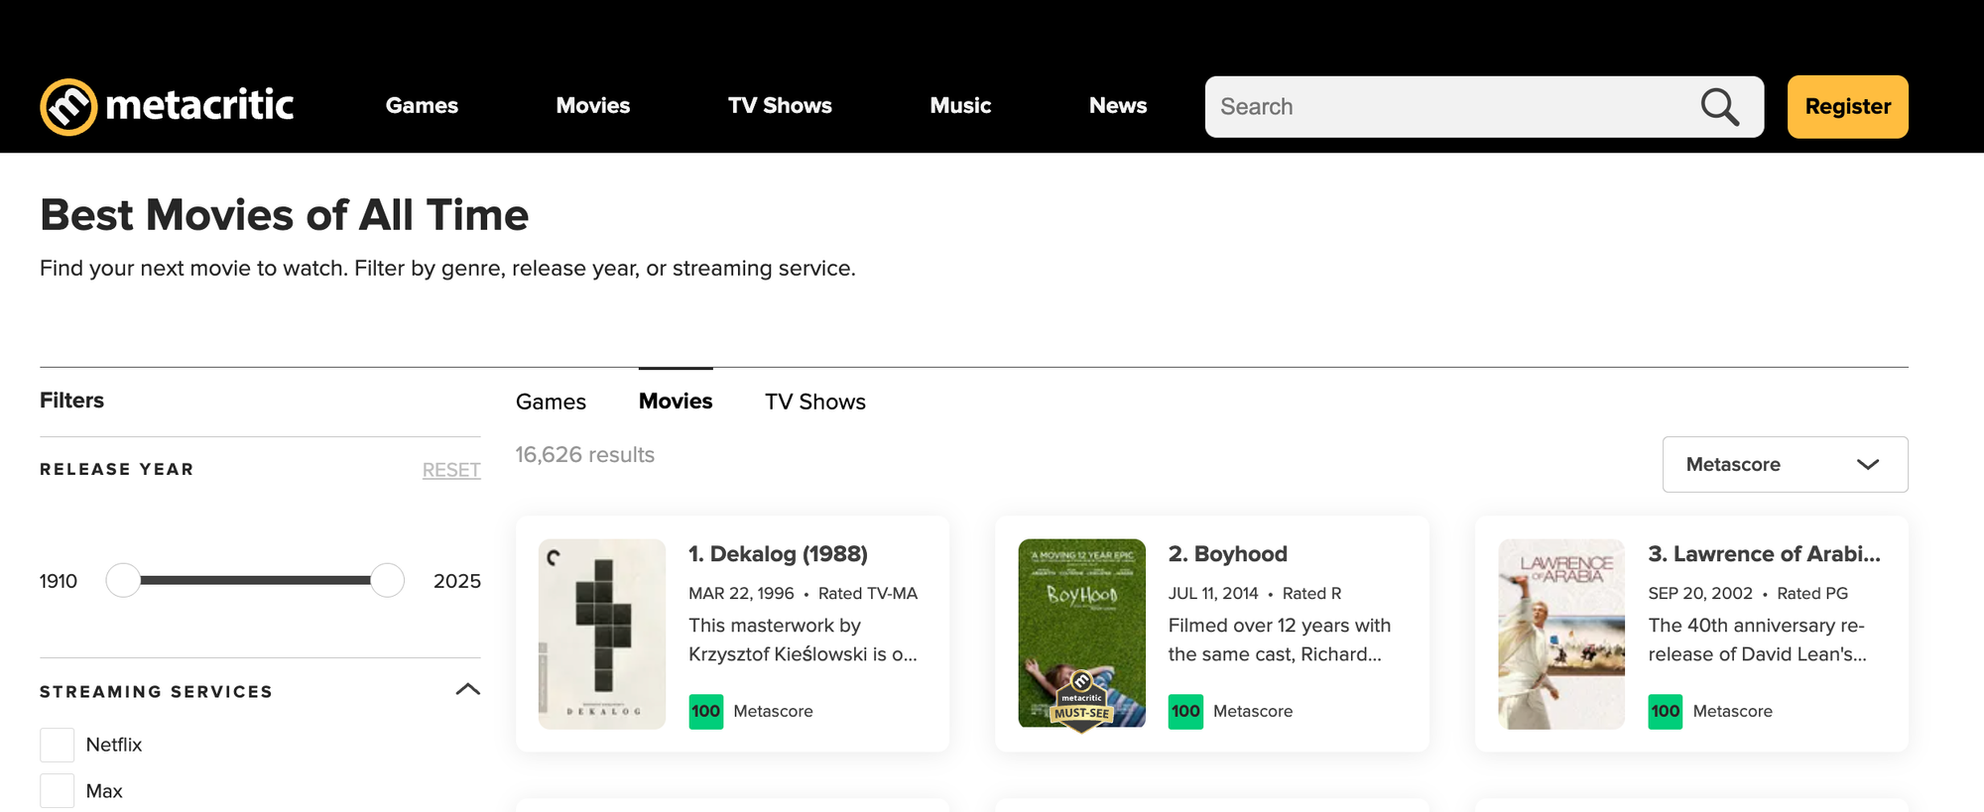Screen dimensions: 1984x812
Task: Open the title 3. Lawrence of Arabi...
Action: 1764,554
